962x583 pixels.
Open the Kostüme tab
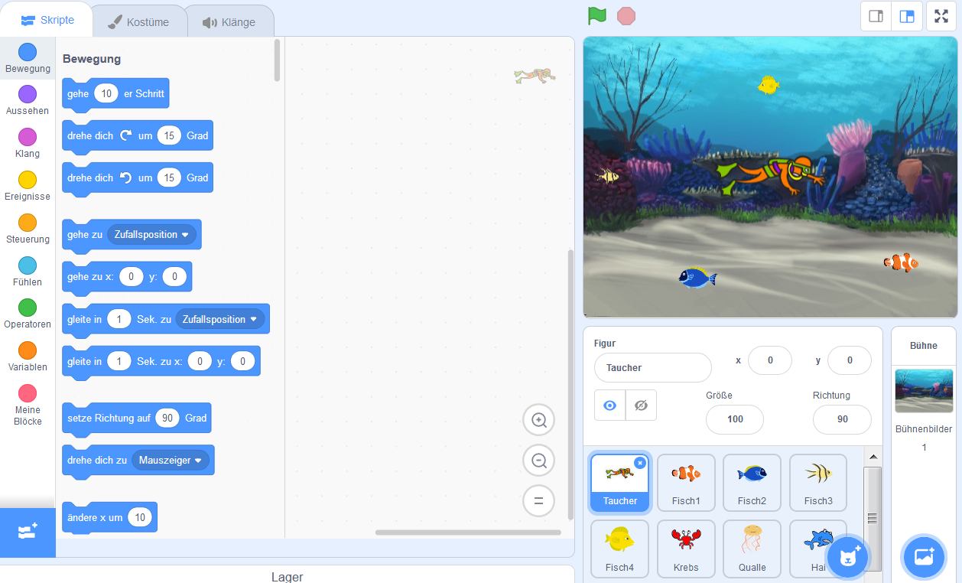pyautogui.click(x=138, y=22)
